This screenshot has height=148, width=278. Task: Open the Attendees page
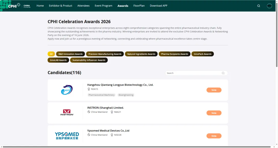coord(83,6)
